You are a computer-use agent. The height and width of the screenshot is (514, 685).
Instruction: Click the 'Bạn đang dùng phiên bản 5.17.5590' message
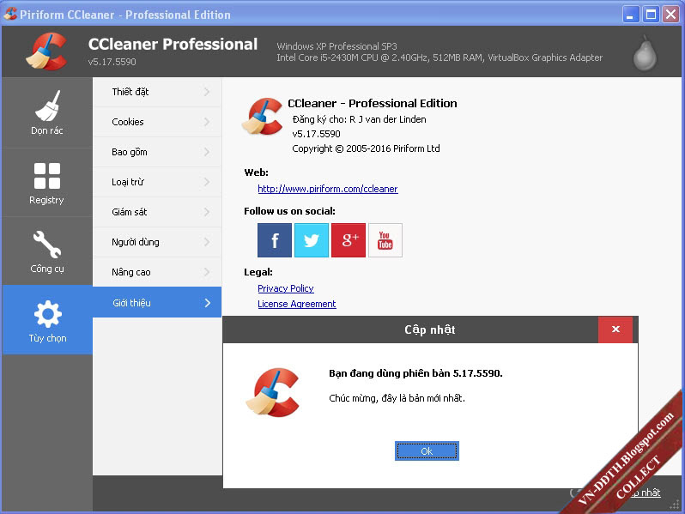(x=415, y=373)
